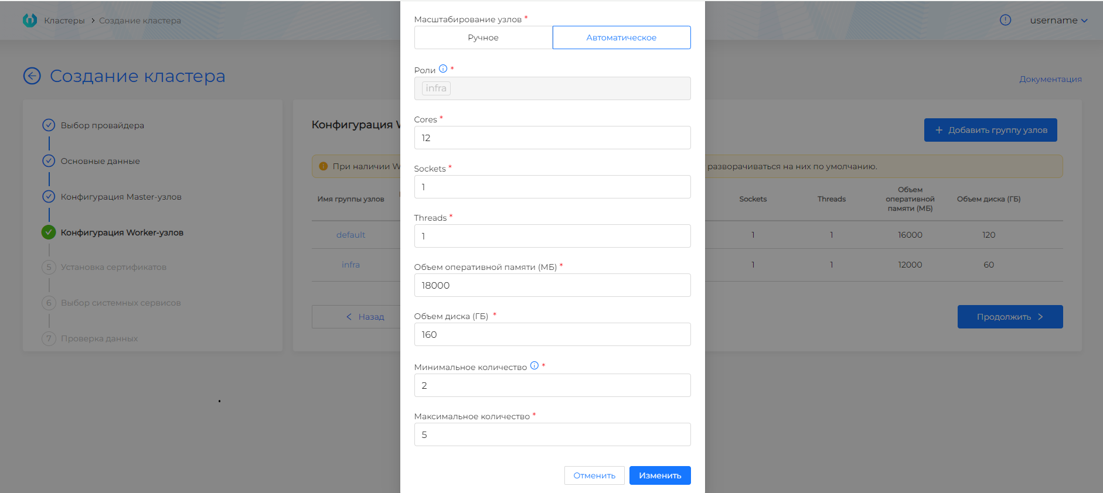This screenshot has width=1103, height=493.
Task: Click the Объем диска input field
Action: [x=552, y=334]
